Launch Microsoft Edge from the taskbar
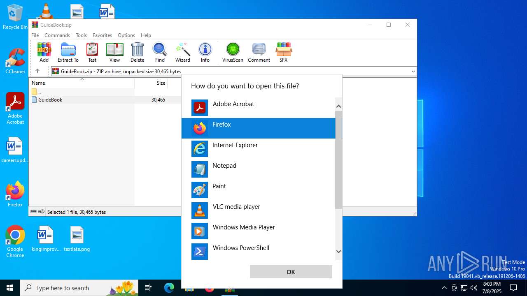Viewport: 527px width, 296px height. pyautogui.click(x=169, y=288)
